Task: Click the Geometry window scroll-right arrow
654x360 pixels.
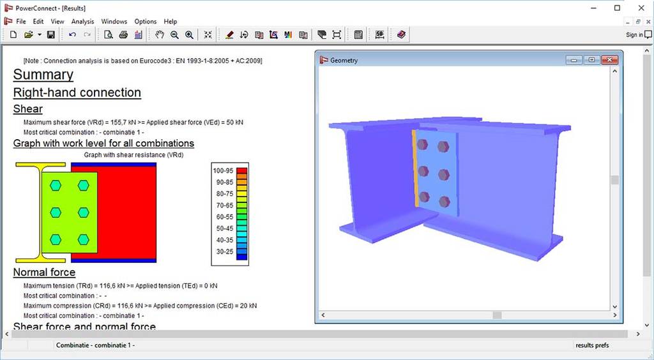Action: pyautogui.click(x=614, y=315)
